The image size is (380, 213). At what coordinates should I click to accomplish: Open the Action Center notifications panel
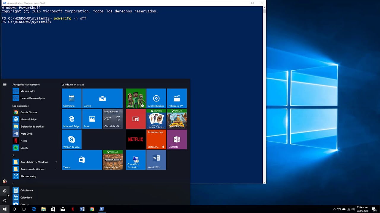coord(373,209)
